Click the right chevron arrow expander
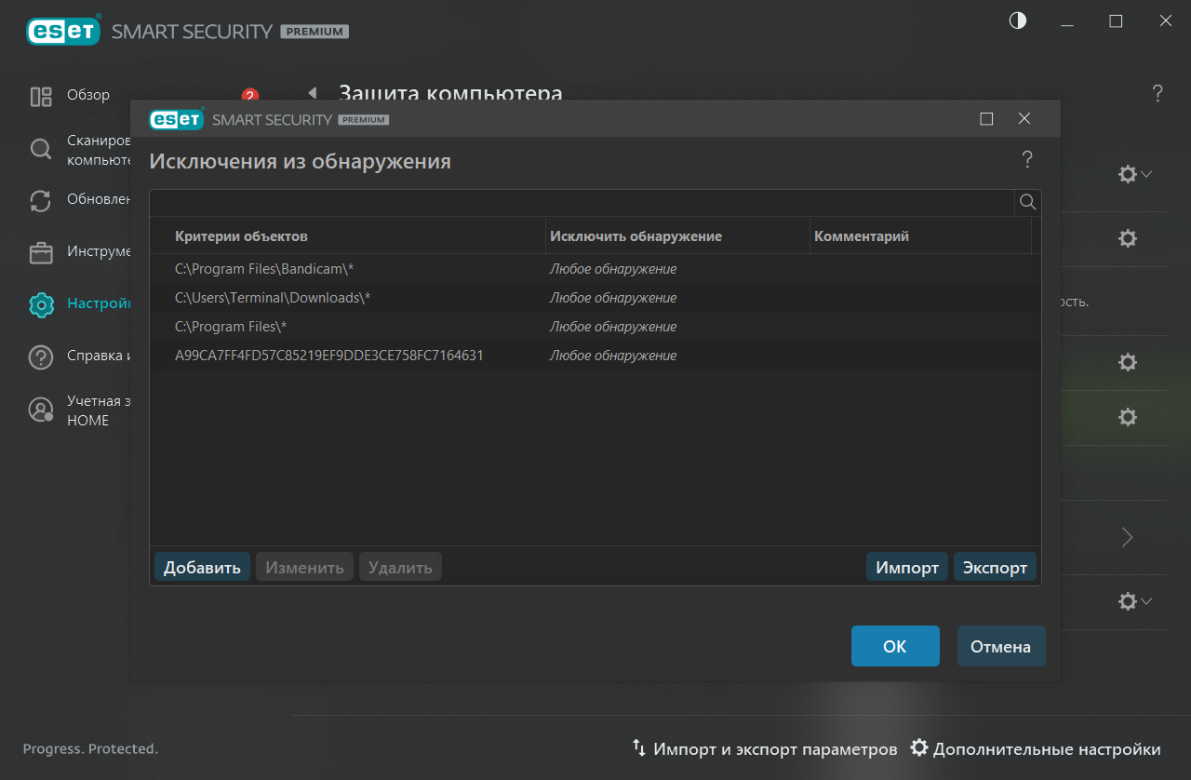Viewport: 1191px width, 780px height. (x=1127, y=537)
